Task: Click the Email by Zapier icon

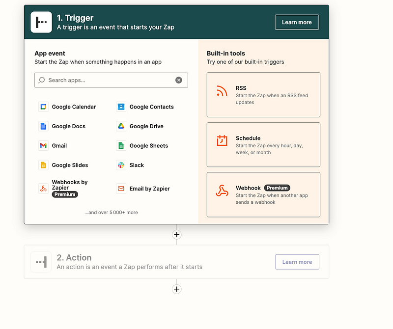Action: (x=121, y=189)
